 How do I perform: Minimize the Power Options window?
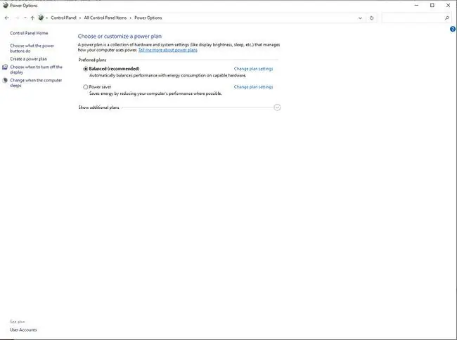416,5
